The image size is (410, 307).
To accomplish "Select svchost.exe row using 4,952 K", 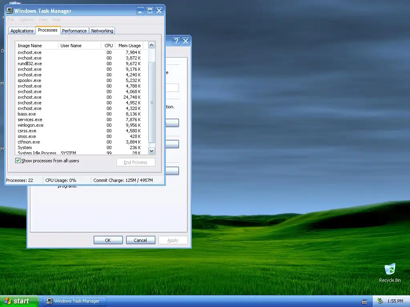I will (82, 103).
